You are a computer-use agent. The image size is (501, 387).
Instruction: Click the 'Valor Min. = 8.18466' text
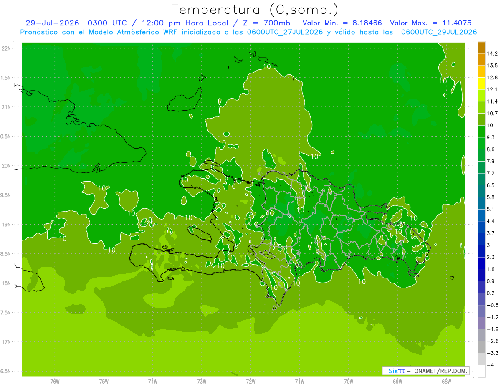click(342, 23)
